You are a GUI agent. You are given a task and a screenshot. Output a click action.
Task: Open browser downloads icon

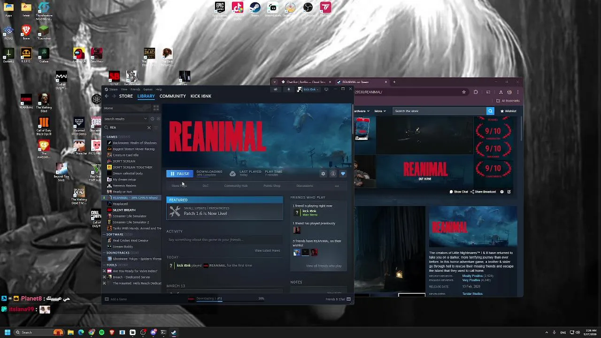click(501, 92)
